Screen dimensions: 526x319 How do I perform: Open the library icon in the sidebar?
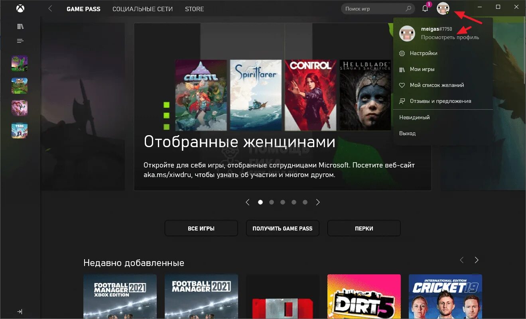click(20, 26)
